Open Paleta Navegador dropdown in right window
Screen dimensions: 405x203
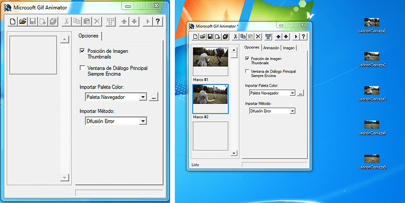[x=292, y=93]
